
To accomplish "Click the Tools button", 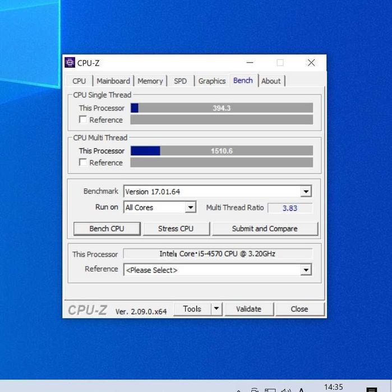I will [x=192, y=309].
